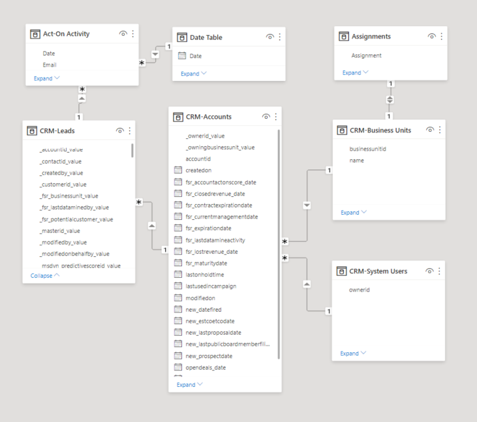Select _createdby_value field in CRM-Leads
The width and height of the screenshot is (477, 422).
tap(61, 173)
